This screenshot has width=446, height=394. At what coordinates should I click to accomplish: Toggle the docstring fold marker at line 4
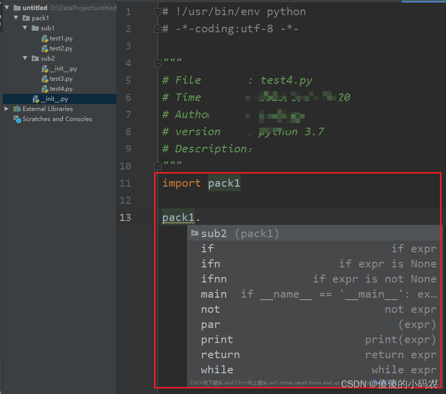pyautogui.click(x=158, y=63)
